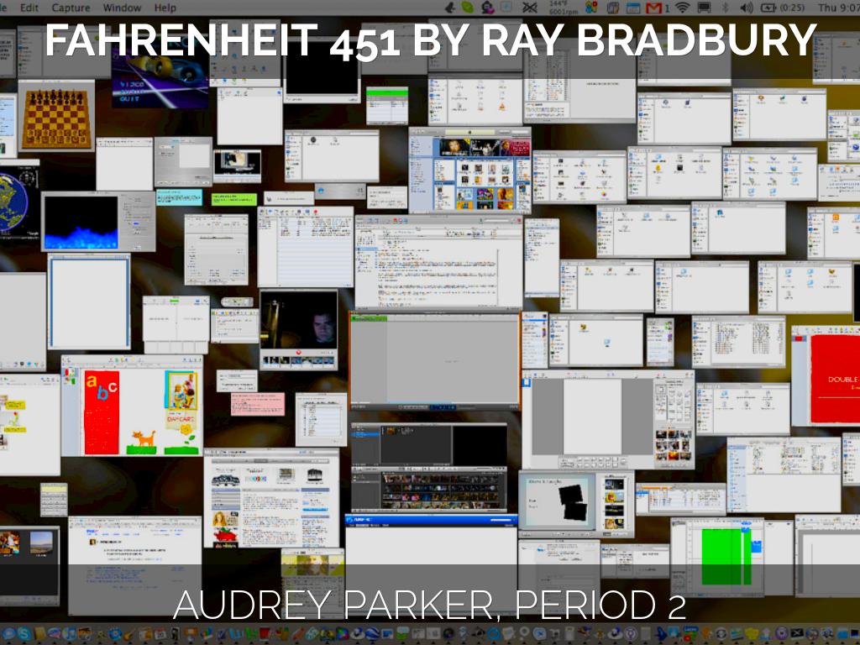The height and width of the screenshot is (645, 860).
Task: Click the Gmail notifier icon in the menu bar
Action: (x=653, y=7)
